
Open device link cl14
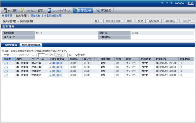(x=6, y=63)
